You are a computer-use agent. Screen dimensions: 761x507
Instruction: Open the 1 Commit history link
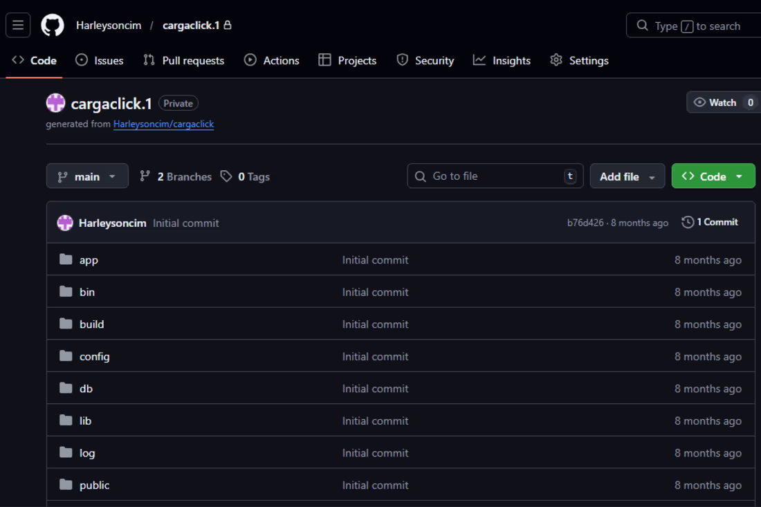point(710,222)
